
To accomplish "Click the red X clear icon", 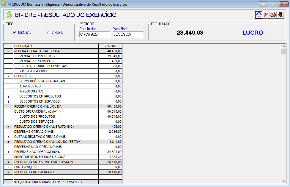I will click(266, 15).
